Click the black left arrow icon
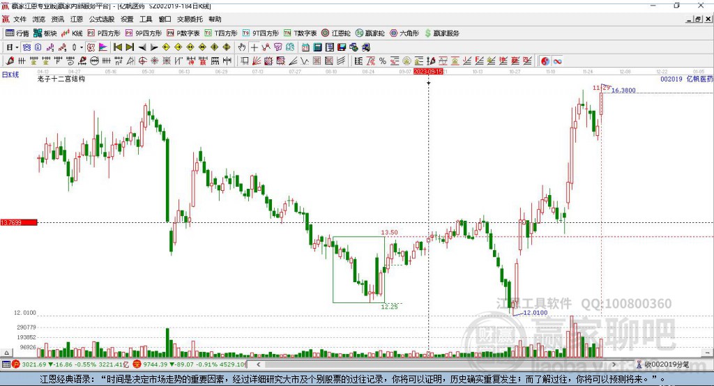This screenshot has width=714, height=386. point(142,47)
